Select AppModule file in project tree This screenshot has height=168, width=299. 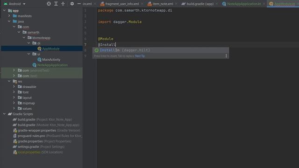coord(51,49)
